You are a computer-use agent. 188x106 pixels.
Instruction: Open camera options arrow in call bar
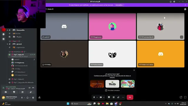tap(104, 97)
